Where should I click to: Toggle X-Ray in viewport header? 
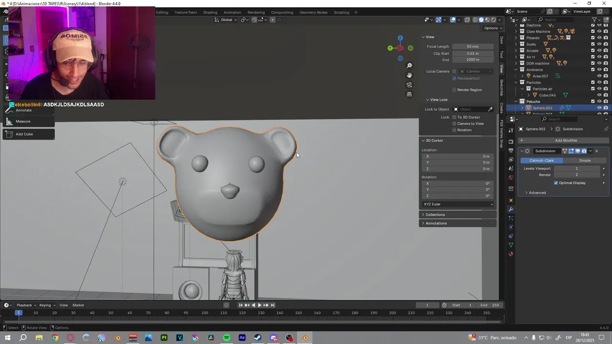(x=466, y=20)
